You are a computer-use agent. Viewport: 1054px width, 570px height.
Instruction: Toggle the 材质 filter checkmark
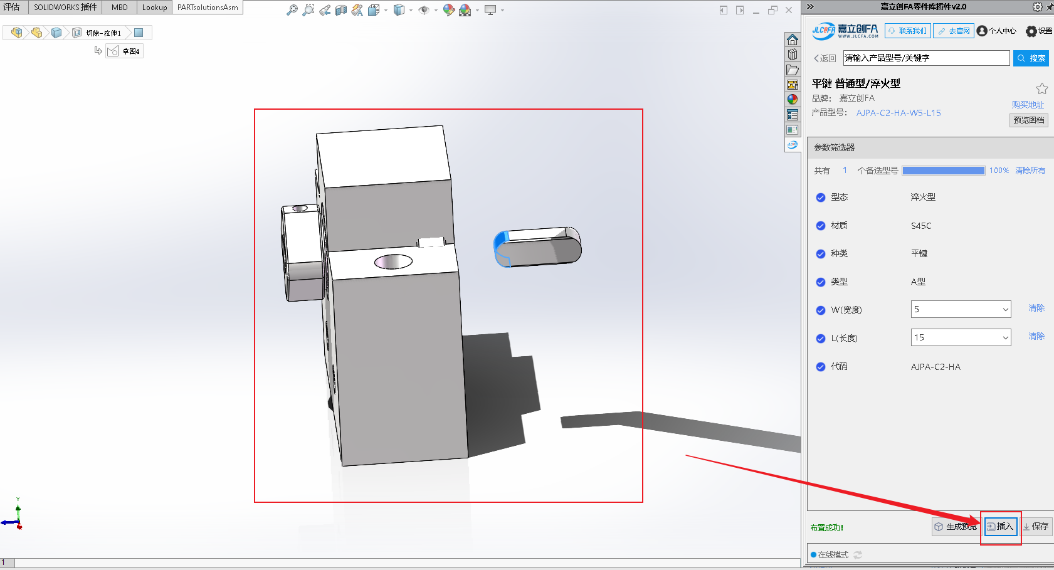(x=820, y=226)
